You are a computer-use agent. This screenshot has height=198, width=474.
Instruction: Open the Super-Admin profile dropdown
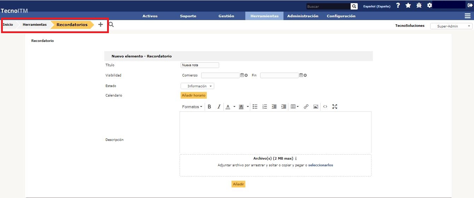(x=451, y=26)
